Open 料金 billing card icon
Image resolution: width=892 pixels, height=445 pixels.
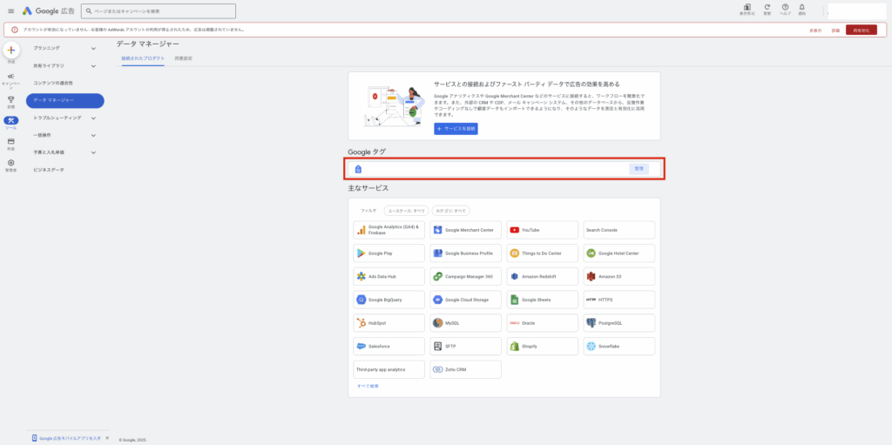click(10, 144)
